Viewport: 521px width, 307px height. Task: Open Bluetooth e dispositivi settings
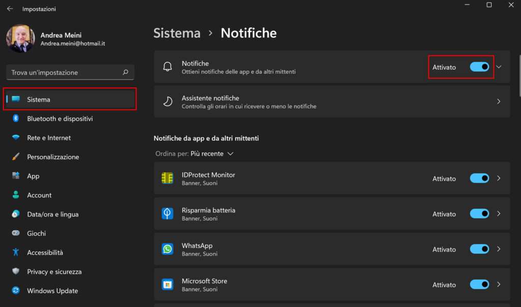tap(70, 118)
